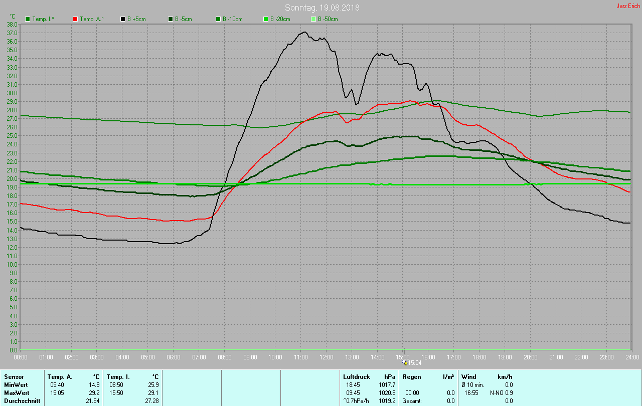The image size is (642, 406).
Task: Select the 'B +5cm' legend label
Action: coord(136,19)
